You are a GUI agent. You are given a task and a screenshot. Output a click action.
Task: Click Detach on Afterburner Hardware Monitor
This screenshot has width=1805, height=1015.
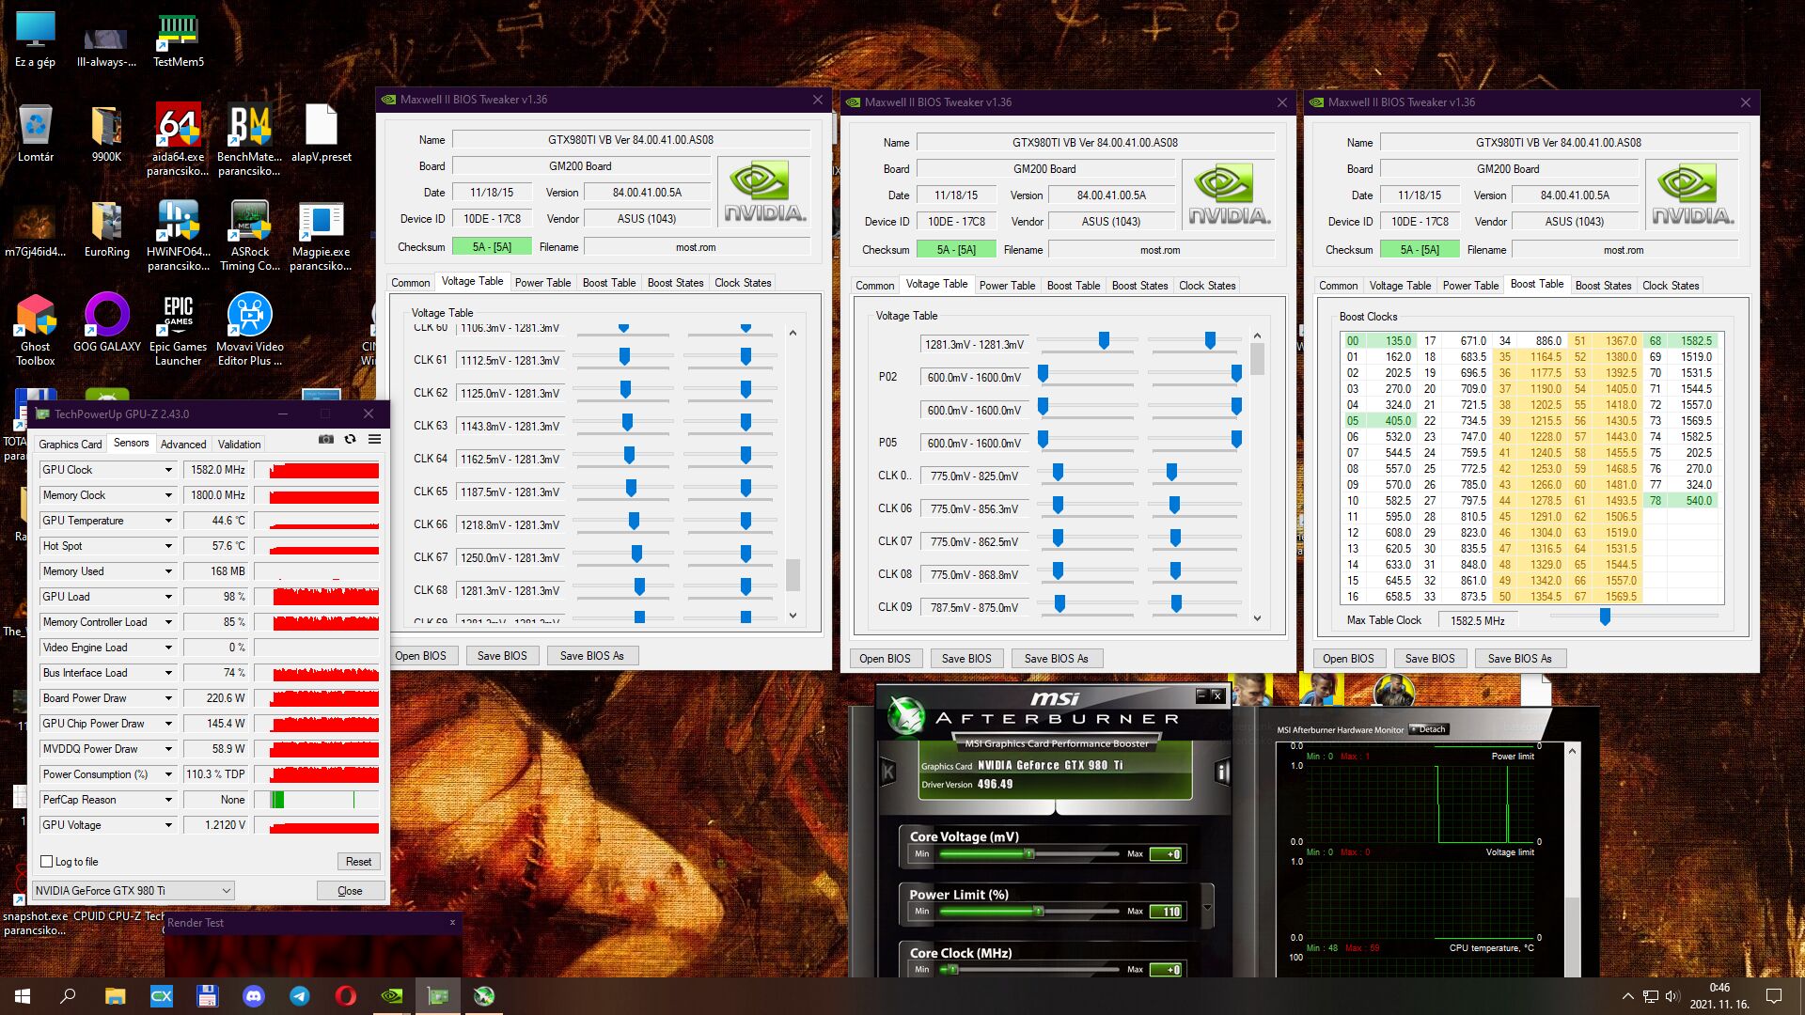point(1430,729)
